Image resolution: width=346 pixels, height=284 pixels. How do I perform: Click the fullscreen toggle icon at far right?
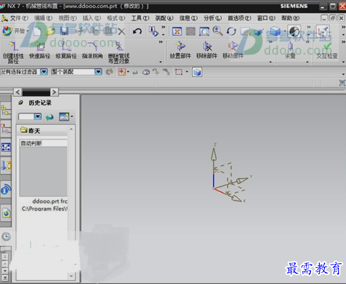click(342, 83)
